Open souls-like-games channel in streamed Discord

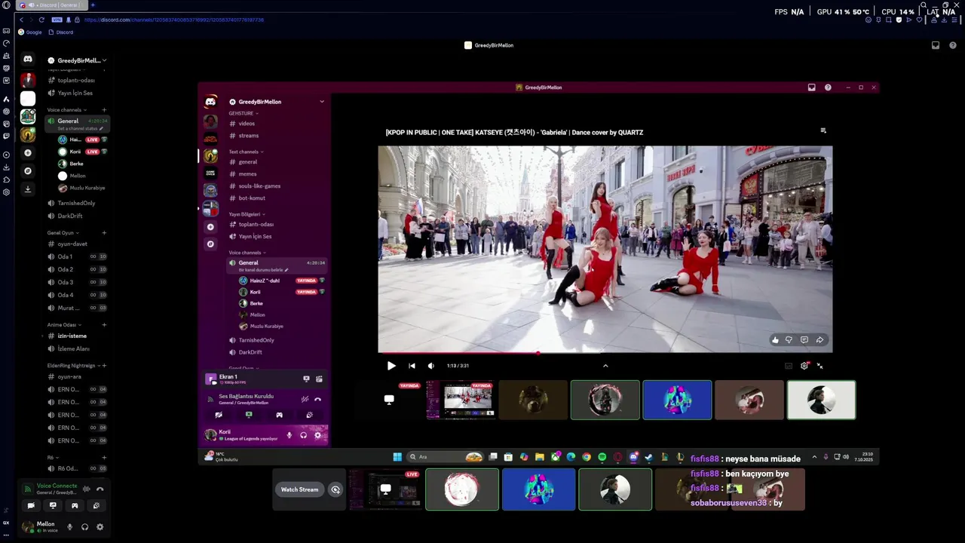tap(259, 186)
